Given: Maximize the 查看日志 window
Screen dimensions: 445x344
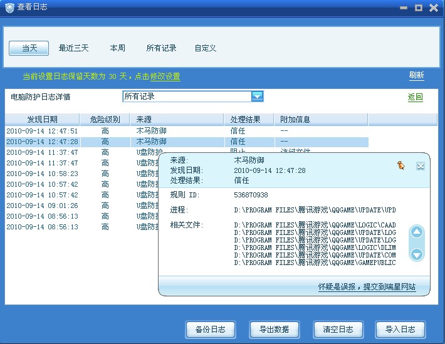Looking at the screenshot, I should pyautogui.click(x=419, y=8).
